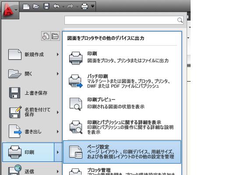Click the バッチ印刷 printer with arrow icon
234x175 pixels.
[x=76, y=81]
